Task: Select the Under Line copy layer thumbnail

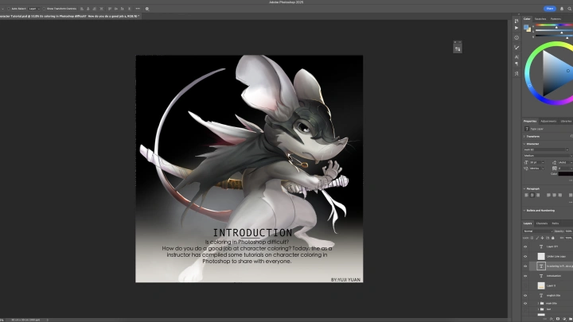Action: click(x=541, y=257)
